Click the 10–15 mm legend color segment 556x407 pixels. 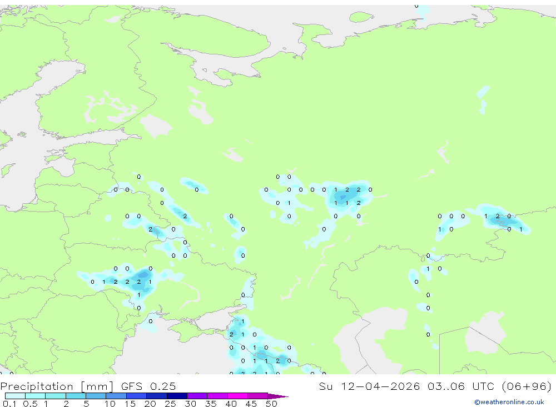coord(116,396)
